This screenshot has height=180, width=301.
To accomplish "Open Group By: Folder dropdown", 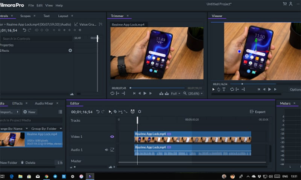I will click(x=47, y=129).
